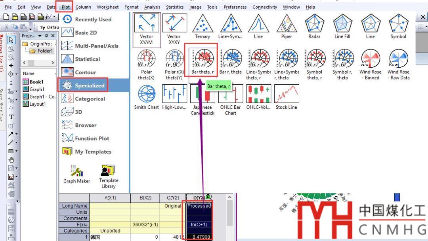Select the Vector XYAM plot type

[147, 29]
